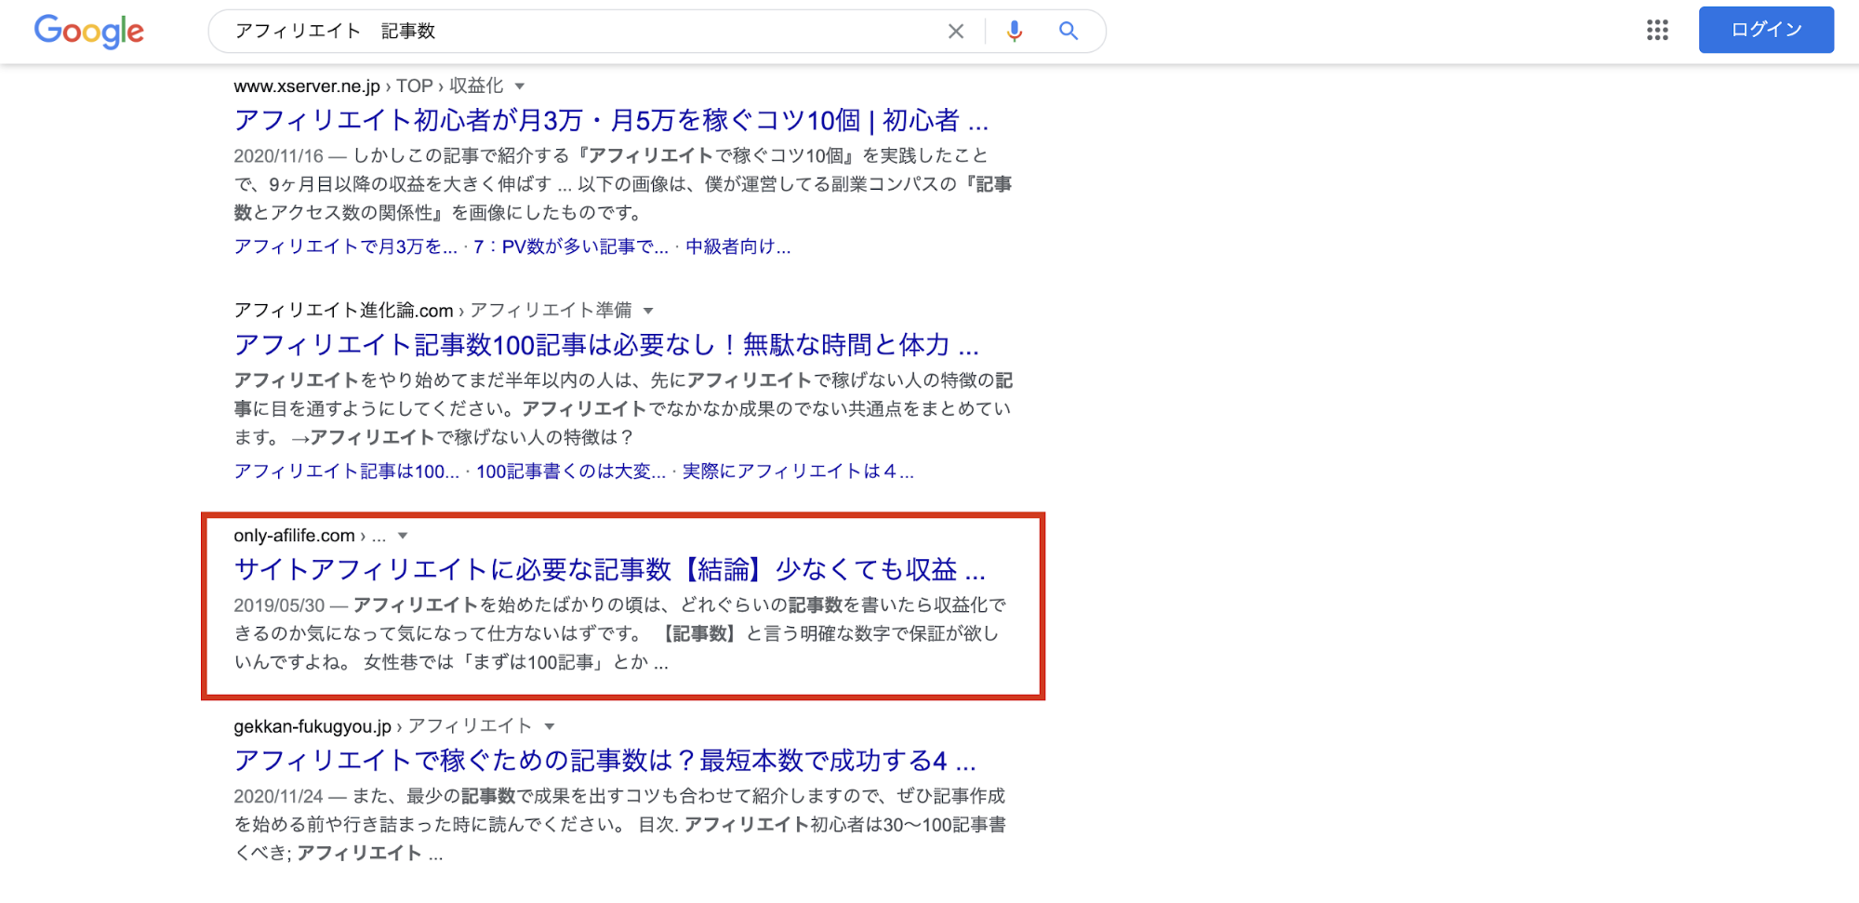1859x903 pixels.
Task: Clear the search box with X icon
Action: 956,32
